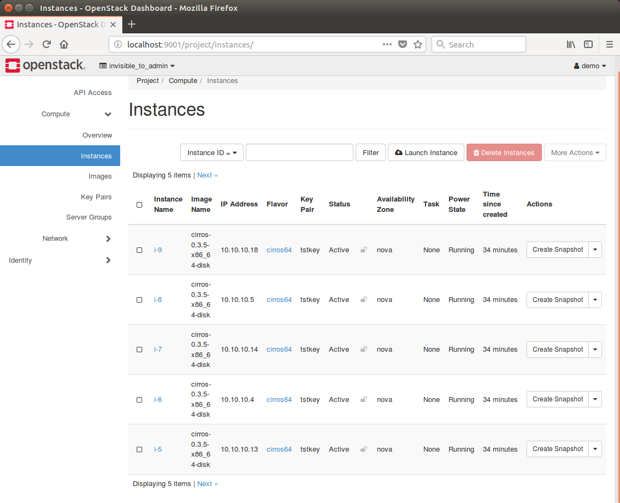Expand actions arrow for instance i-9
Screen dimensions: 620x503
pos(595,250)
